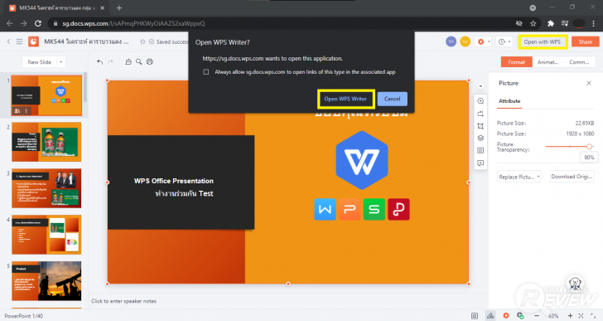Viewport: 603px width, 321px height.
Task: Click the browser address bar URL
Action: click(134, 23)
